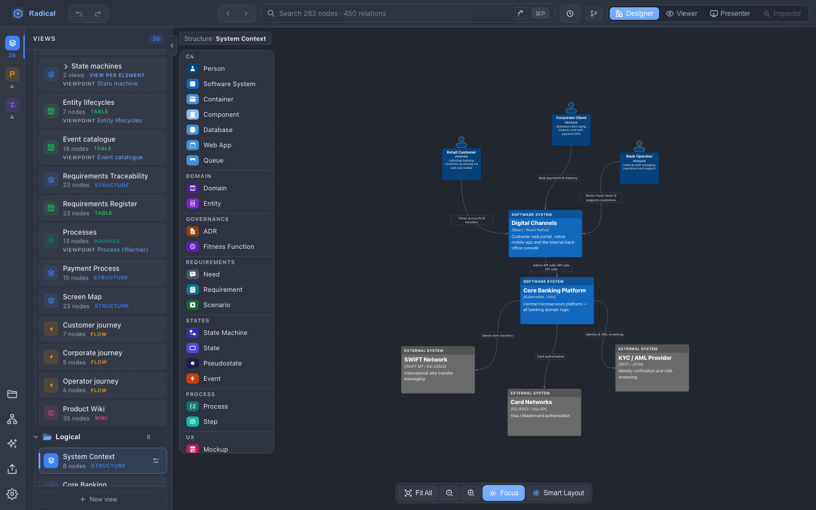
Task: Click Fit All button
Action: coord(418,493)
